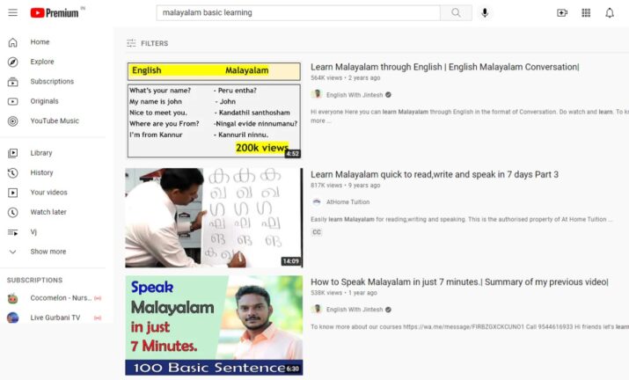
Task: Click live indicator next to Cocomelon
Action: click(x=98, y=298)
